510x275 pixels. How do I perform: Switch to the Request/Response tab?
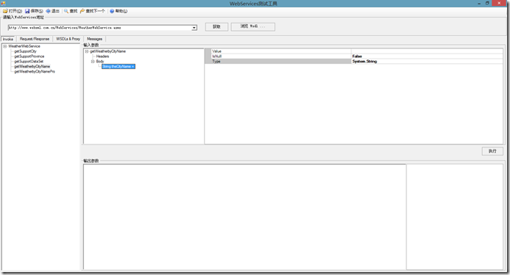click(34, 39)
